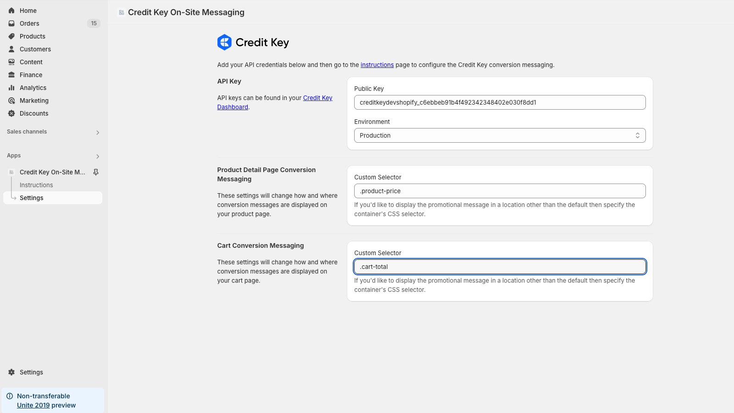The image size is (734, 413).
Task: Click the Products tag icon
Action: (11, 36)
